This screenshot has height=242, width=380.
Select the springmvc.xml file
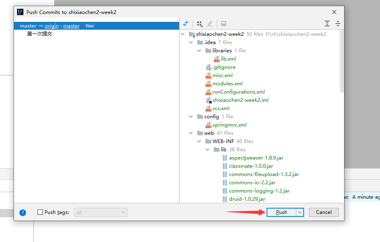point(229,125)
